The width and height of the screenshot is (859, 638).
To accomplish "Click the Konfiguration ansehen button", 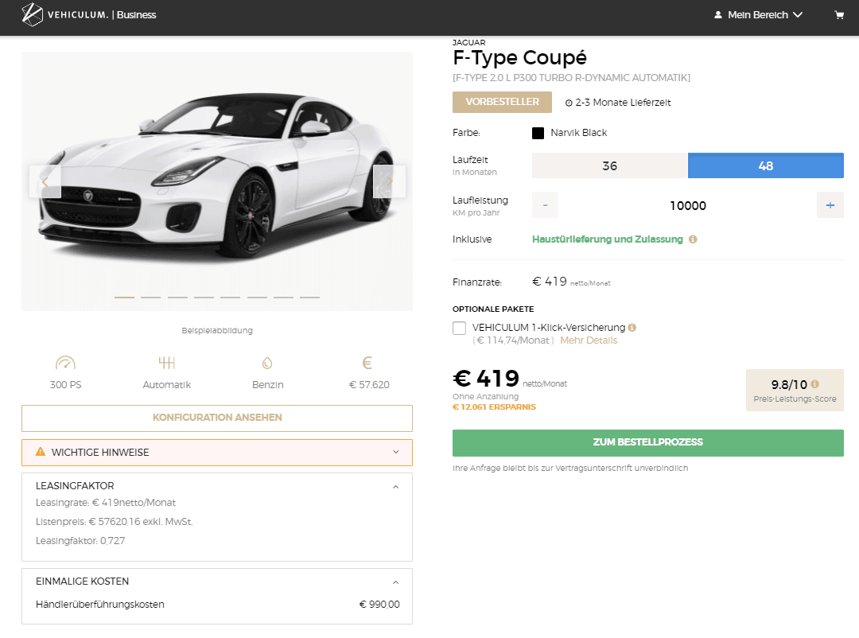I will [x=217, y=418].
